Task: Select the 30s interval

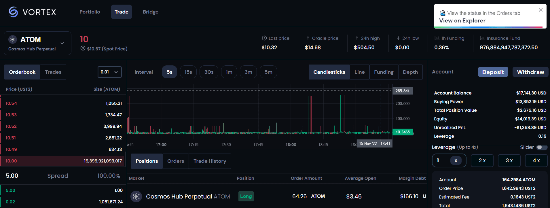Action: point(209,72)
